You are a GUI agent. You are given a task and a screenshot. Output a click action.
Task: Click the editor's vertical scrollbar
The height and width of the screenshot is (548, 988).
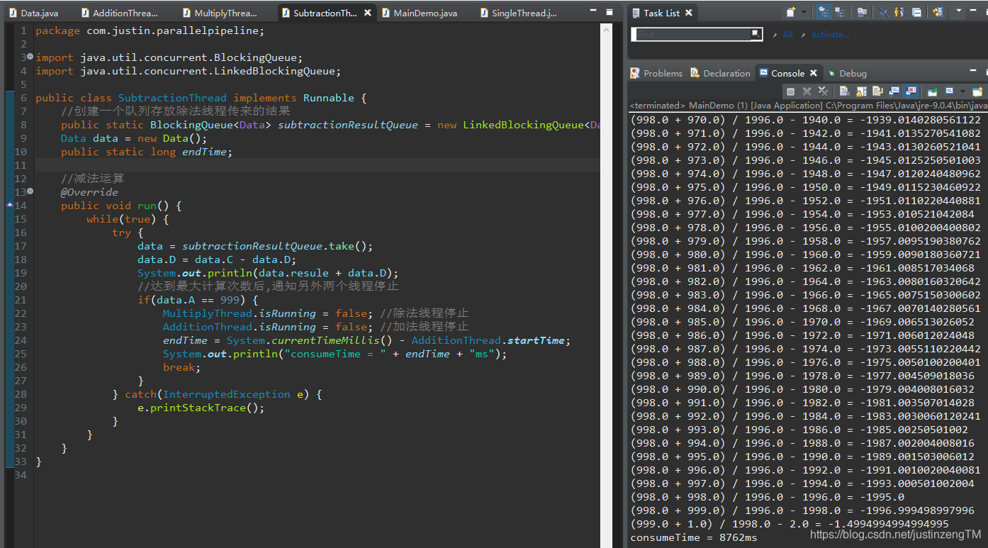(606, 284)
